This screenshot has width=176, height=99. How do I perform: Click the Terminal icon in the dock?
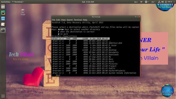(x=3, y=30)
